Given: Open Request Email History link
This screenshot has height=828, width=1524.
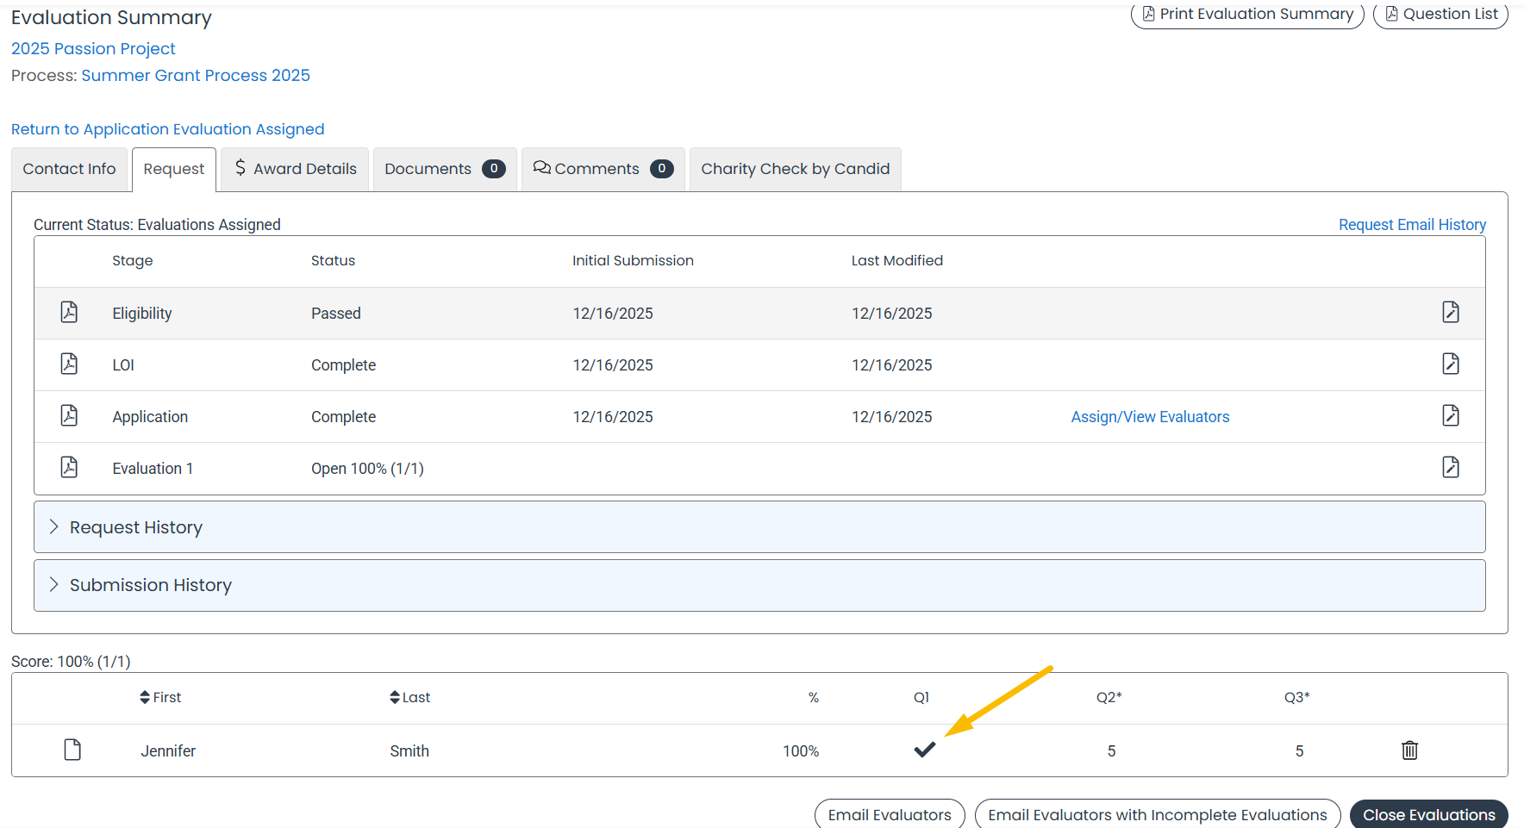Looking at the screenshot, I should (x=1412, y=224).
